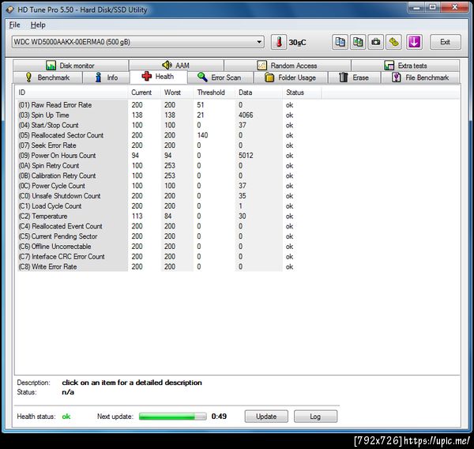Screen dimensions: 474x449
Task: Save screenshot with camera icon
Action: (x=376, y=42)
